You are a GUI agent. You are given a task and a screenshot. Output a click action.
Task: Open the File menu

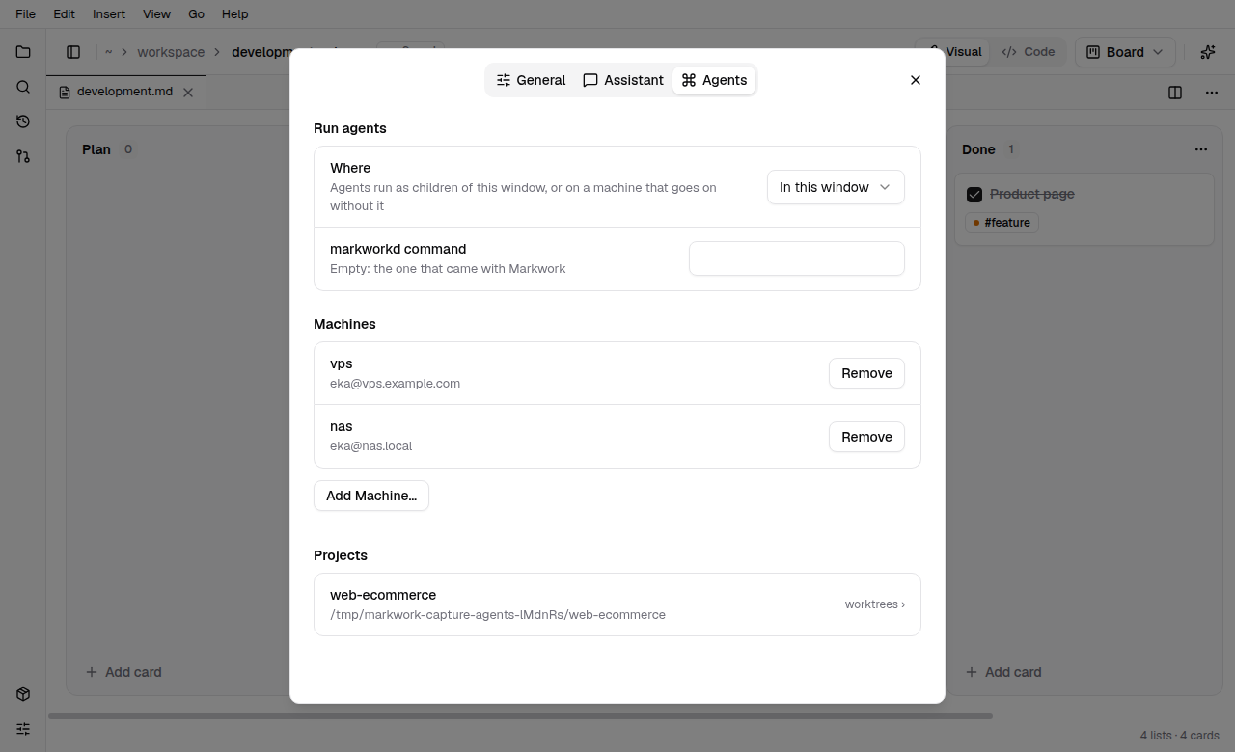point(26,13)
